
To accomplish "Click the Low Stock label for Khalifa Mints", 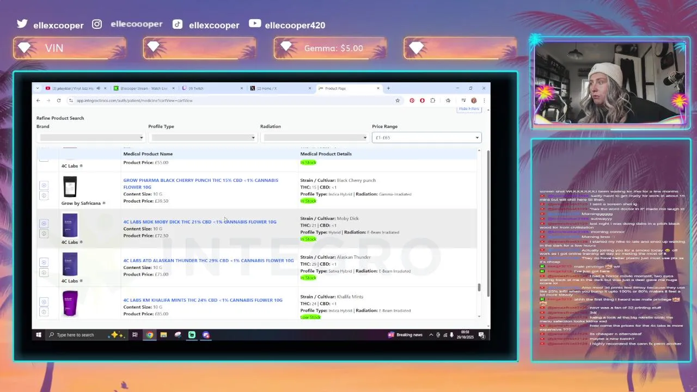I will pos(310,317).
